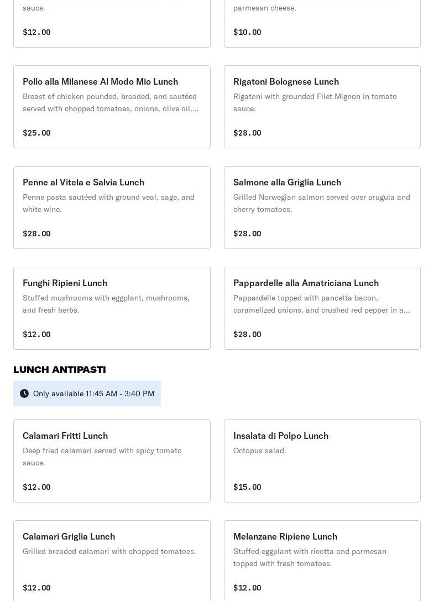Select Insalata di Polpo Lunch
Screen dimensions: 434x601
pos(322,461)
